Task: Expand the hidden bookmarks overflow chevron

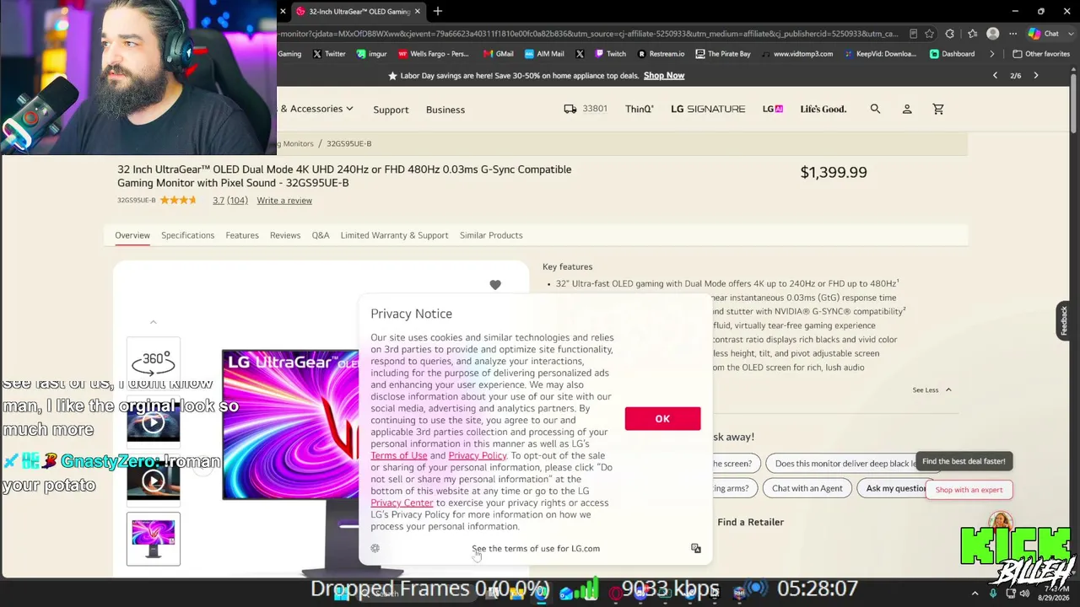Action: (993, 54)
